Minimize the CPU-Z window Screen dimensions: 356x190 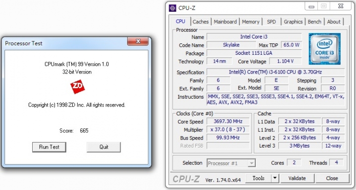(311, 6)
